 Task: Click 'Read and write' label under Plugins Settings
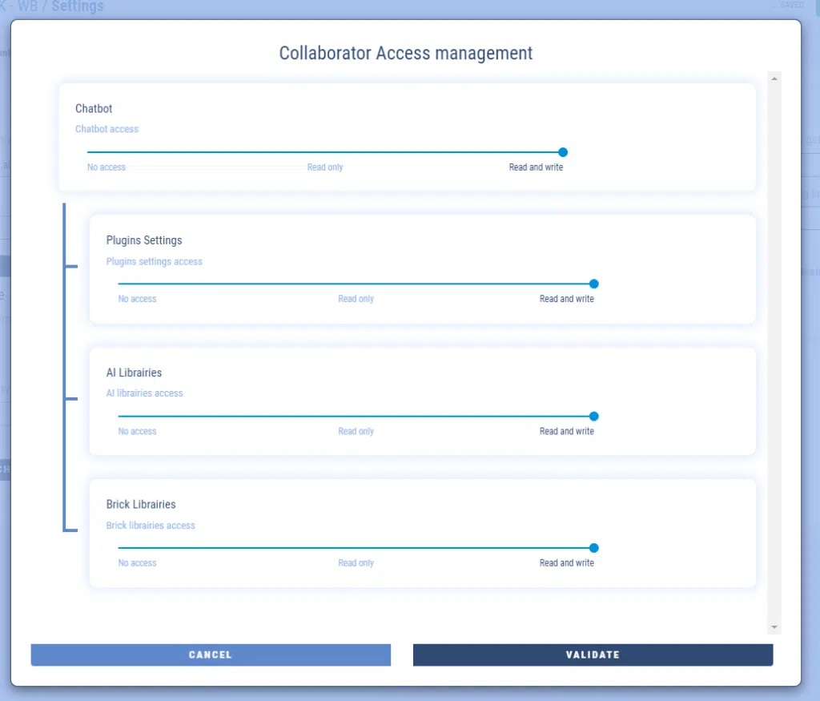point(566,299)
